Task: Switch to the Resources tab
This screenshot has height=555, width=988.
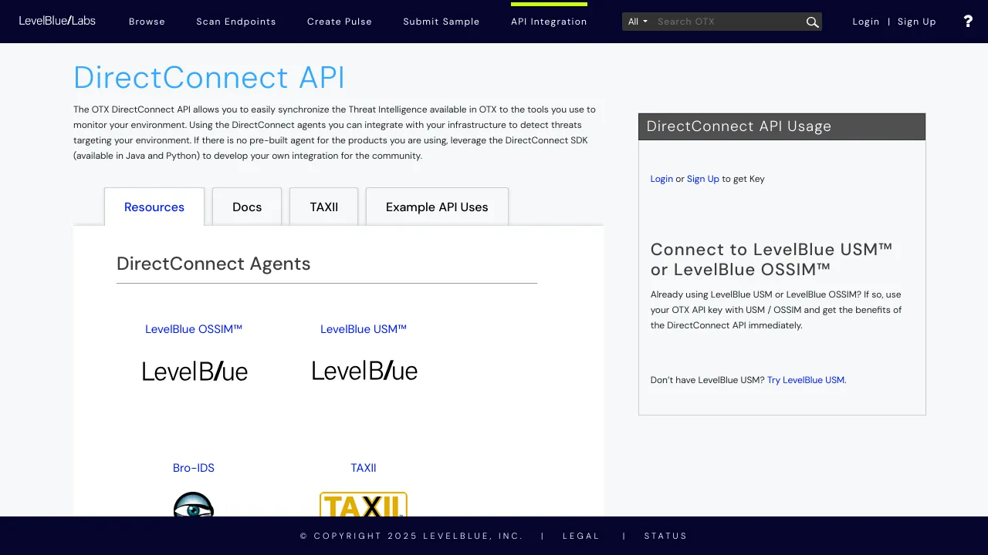Action: point(154,207)
